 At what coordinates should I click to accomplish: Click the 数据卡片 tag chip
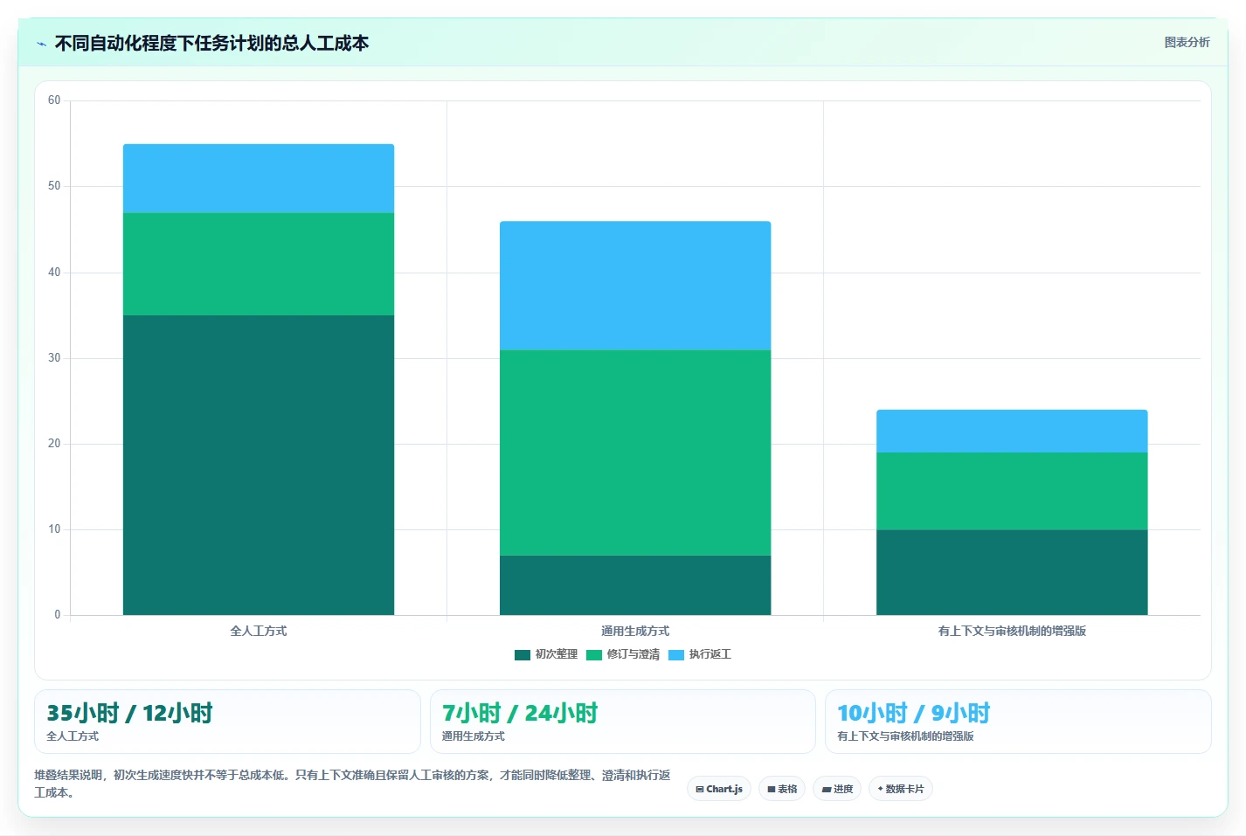click(901, 789)
